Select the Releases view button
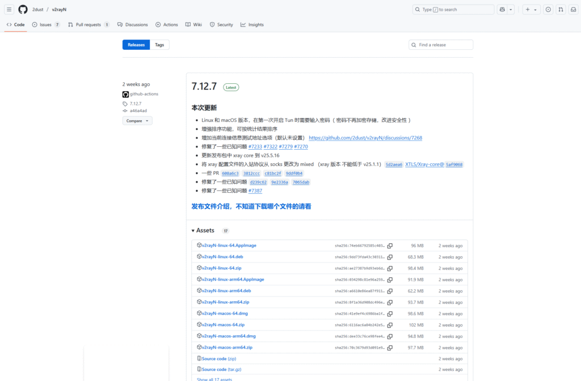This screenshot has width=581, height=381. pos(136,45)
